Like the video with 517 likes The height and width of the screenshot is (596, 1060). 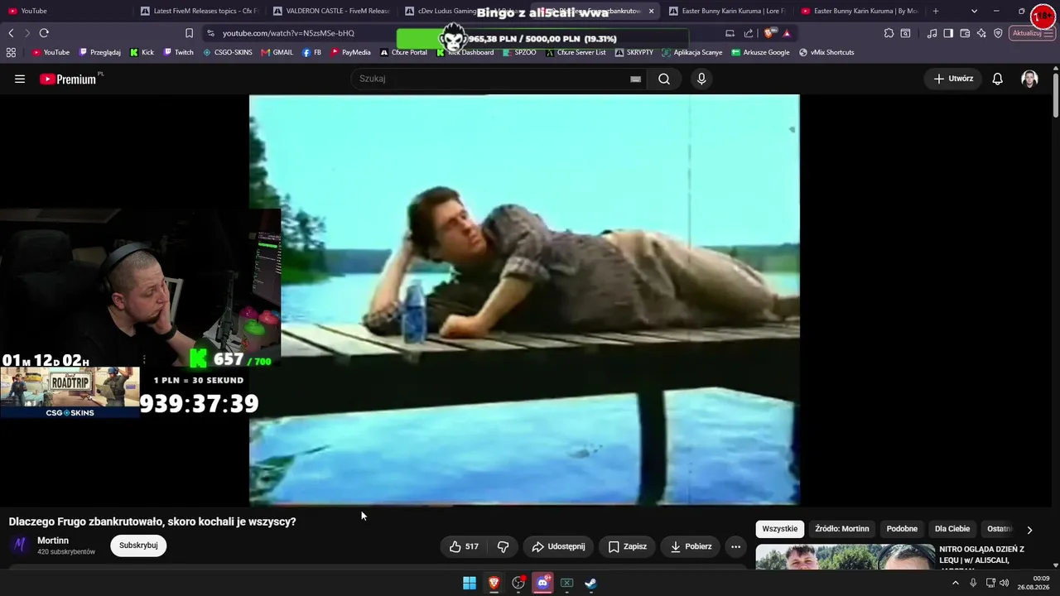point(464,546)
